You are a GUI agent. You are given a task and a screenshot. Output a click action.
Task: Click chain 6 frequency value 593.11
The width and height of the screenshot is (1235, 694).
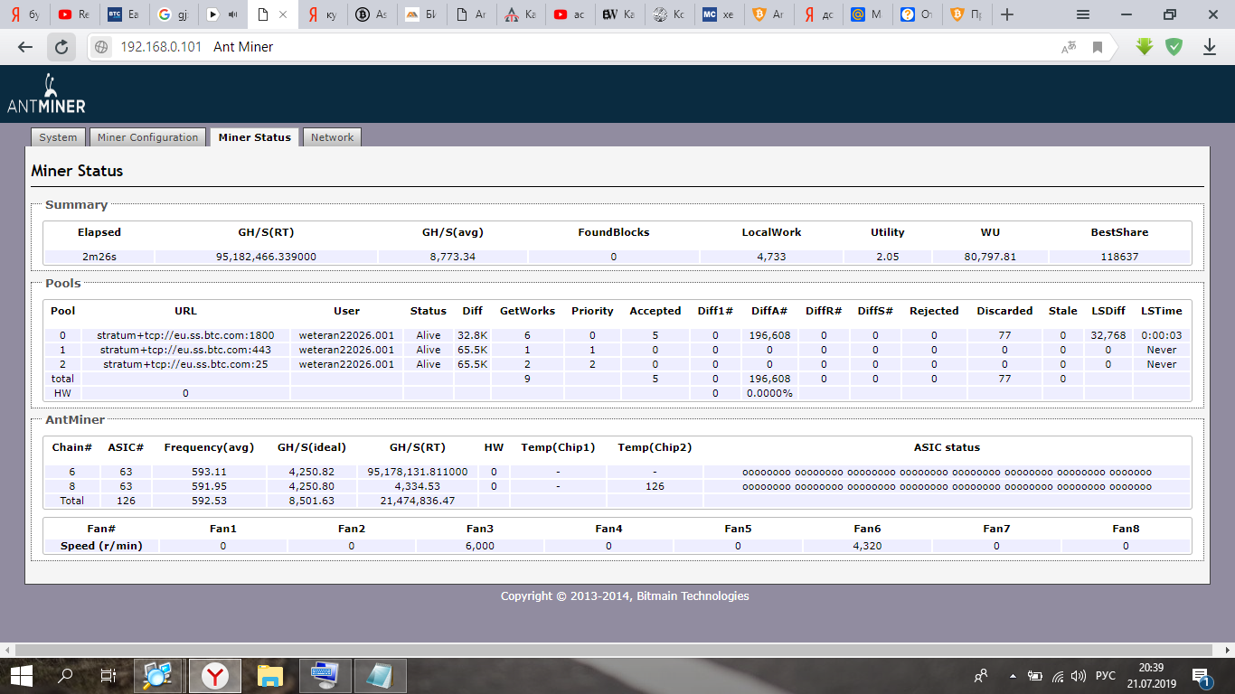pyautogui.click(x=209, y=472)
